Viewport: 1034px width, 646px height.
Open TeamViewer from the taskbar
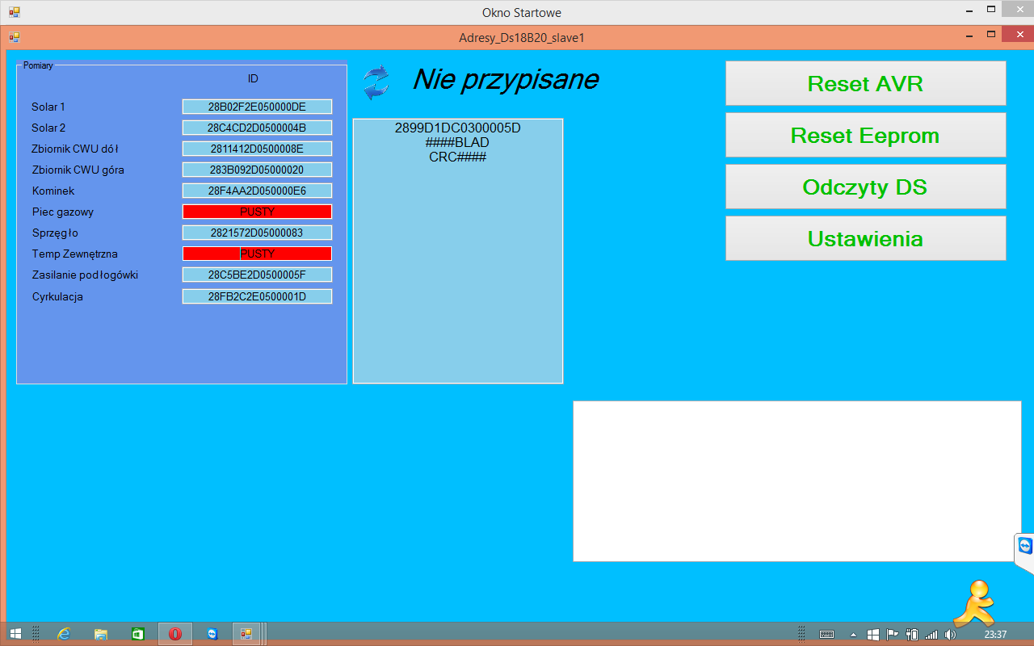212,634
